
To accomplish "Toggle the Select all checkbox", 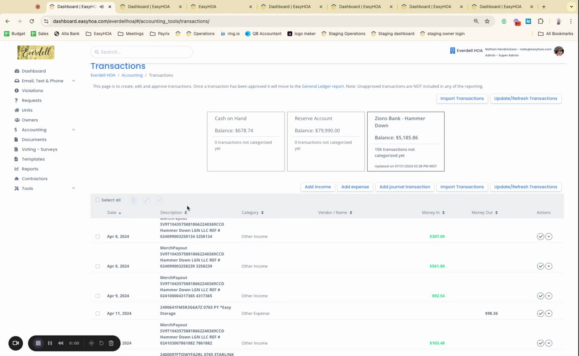I will [x=98, y=200].
